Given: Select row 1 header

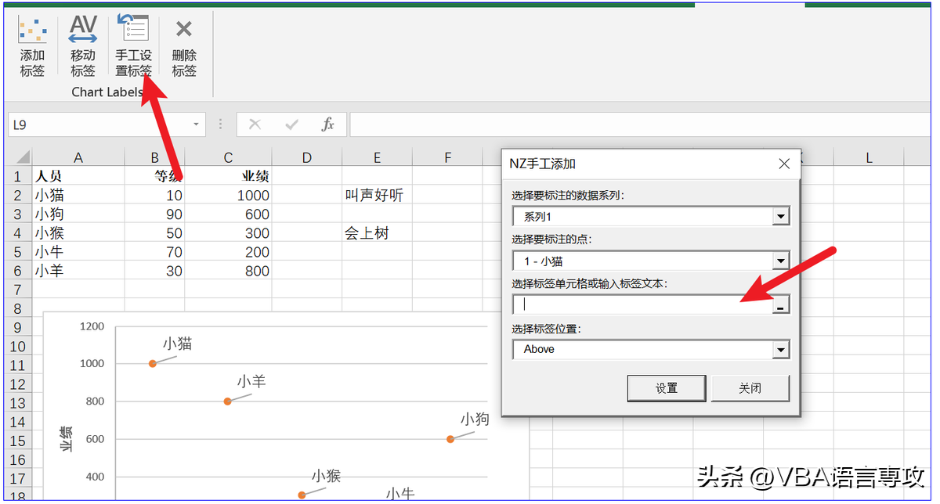Looking at the screenshot, I should point(17,177).
